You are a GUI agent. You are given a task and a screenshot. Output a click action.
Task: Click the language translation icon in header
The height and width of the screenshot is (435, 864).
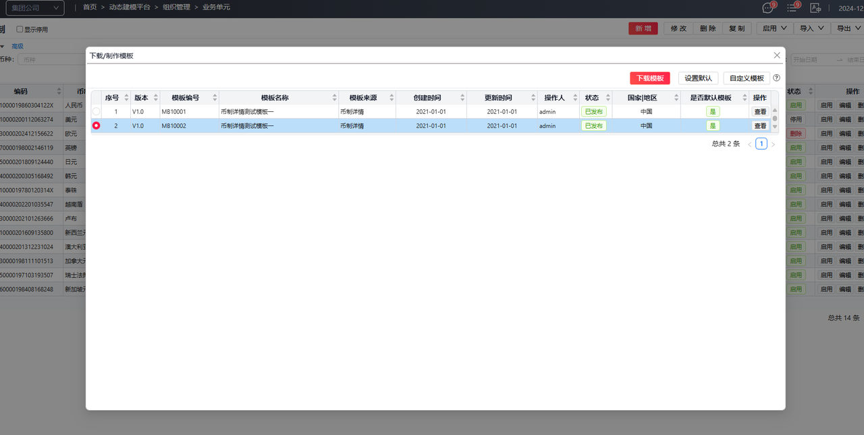click(x=816, y=8)
